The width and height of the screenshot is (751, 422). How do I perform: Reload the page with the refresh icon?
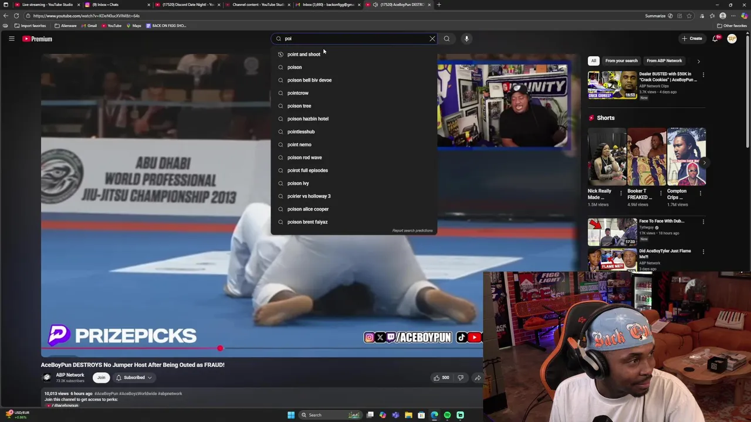(x=16, y=16)
